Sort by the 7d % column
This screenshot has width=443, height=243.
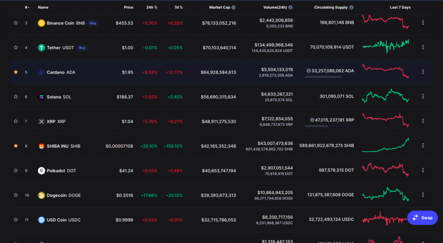tap(178, 7)
